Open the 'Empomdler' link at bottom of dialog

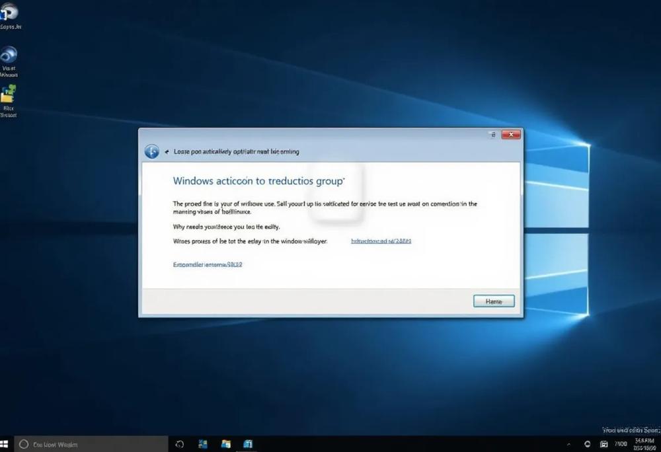[208, 264]
